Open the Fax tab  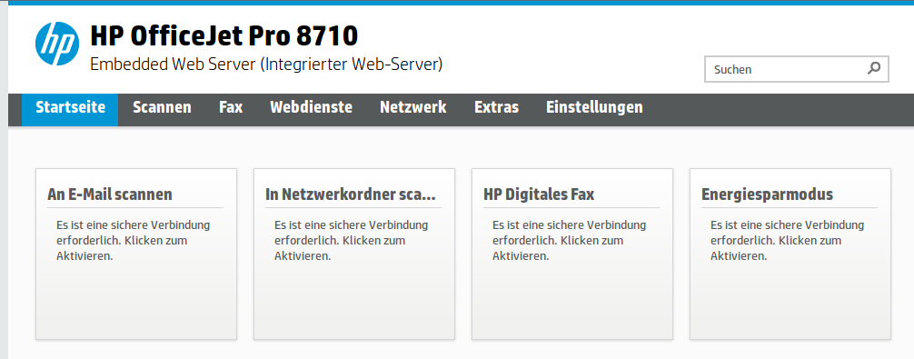pyautogui.click(x=231, y=107)
